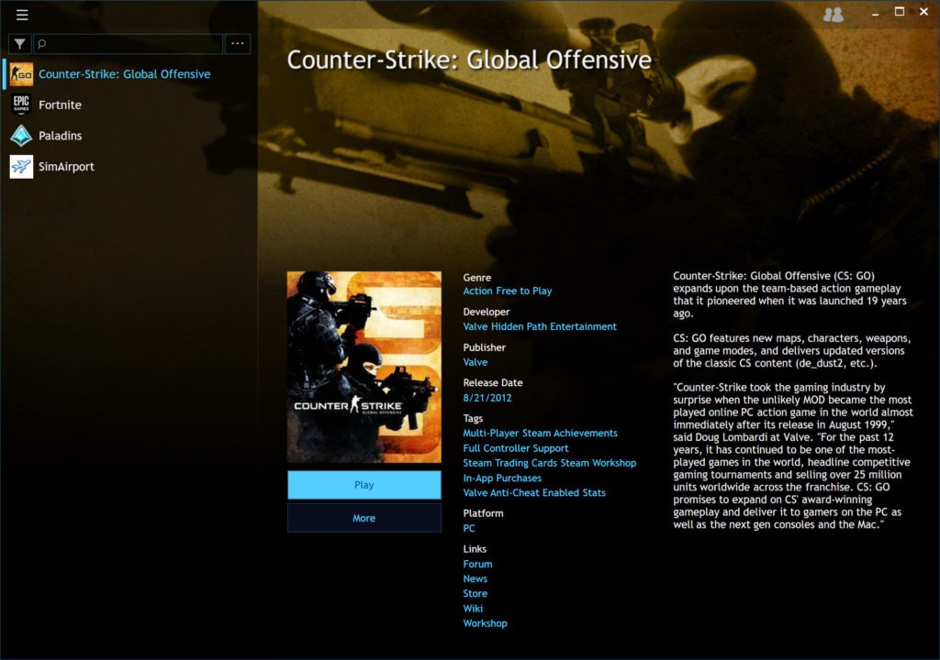Filter by Free to Play genre
The width and height of the screenshot is (940, 660).
click(x=524, y=291)
